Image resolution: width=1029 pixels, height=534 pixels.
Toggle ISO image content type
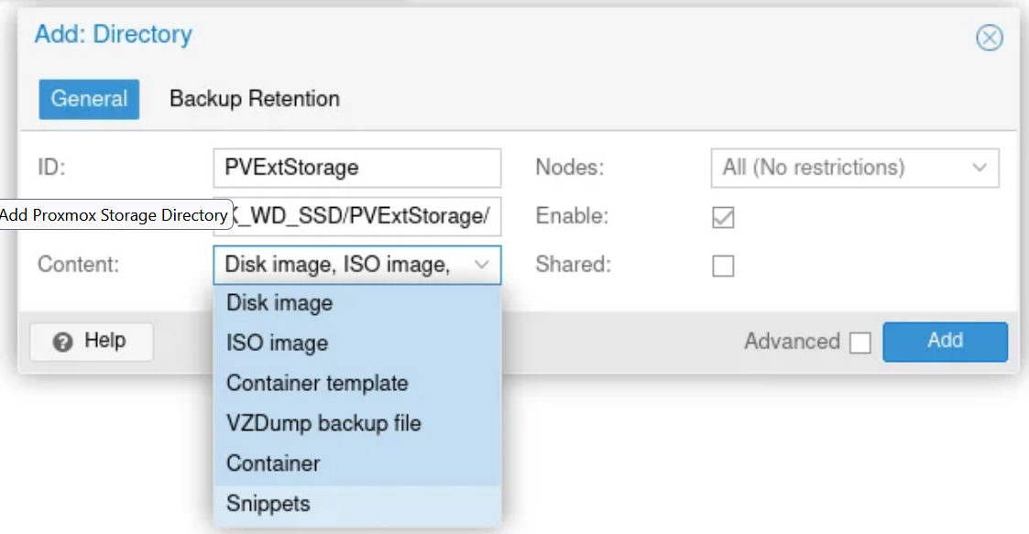pyautogui.click(x=277, y=343)
